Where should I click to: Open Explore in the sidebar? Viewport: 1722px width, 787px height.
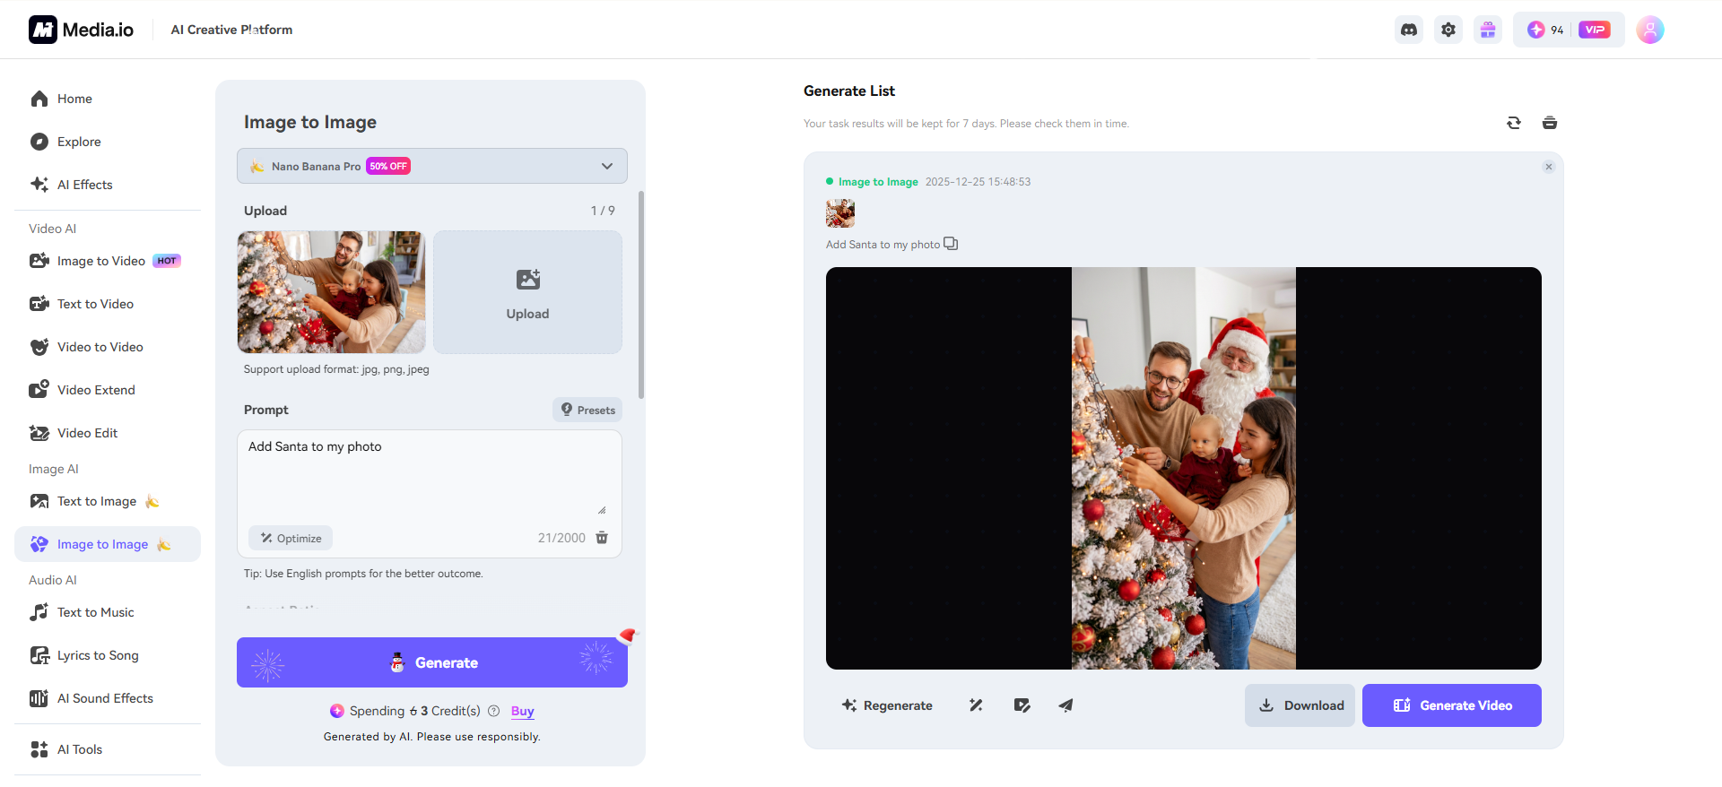(x=108, y=142)
